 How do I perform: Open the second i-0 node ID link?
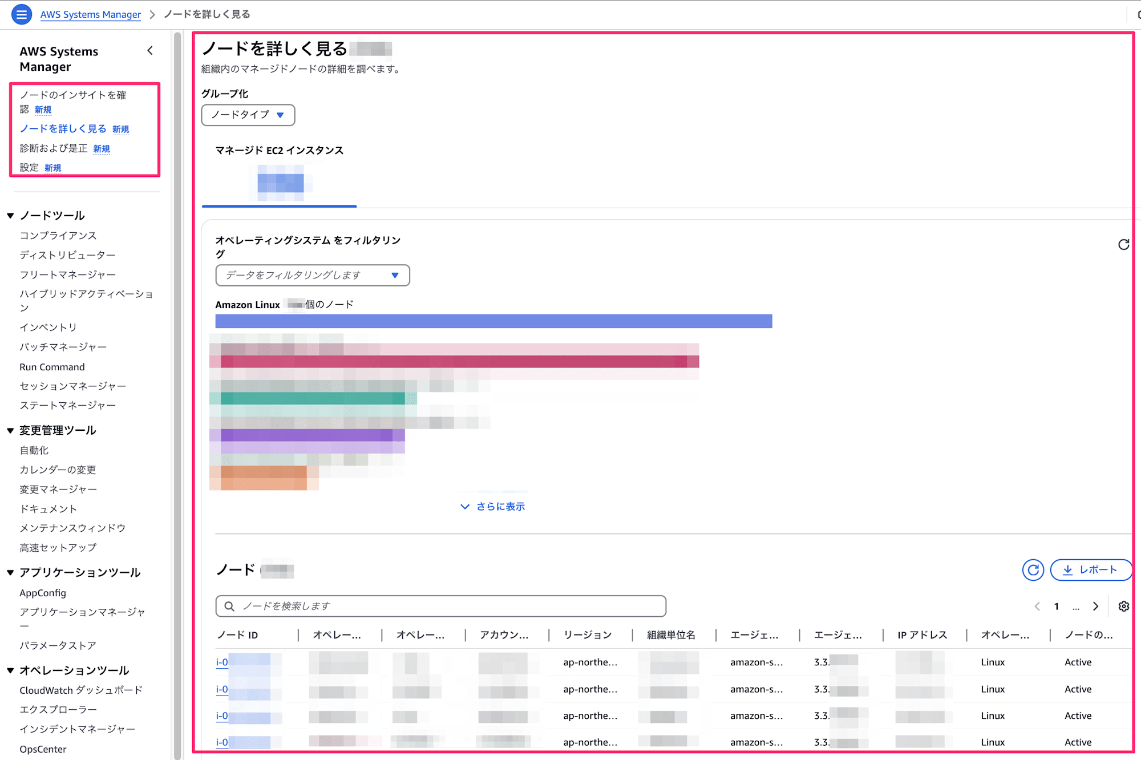point(222,689)
